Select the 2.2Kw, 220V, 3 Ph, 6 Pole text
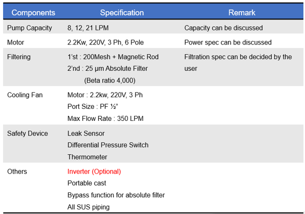Image resolution: width=305 pixels, height=214 pixels. pyautogui.click(x=105, y=42)
